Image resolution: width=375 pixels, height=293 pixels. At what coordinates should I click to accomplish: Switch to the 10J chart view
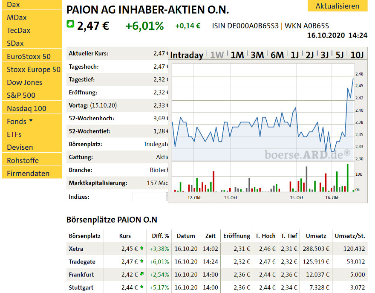tap(357, 55)
